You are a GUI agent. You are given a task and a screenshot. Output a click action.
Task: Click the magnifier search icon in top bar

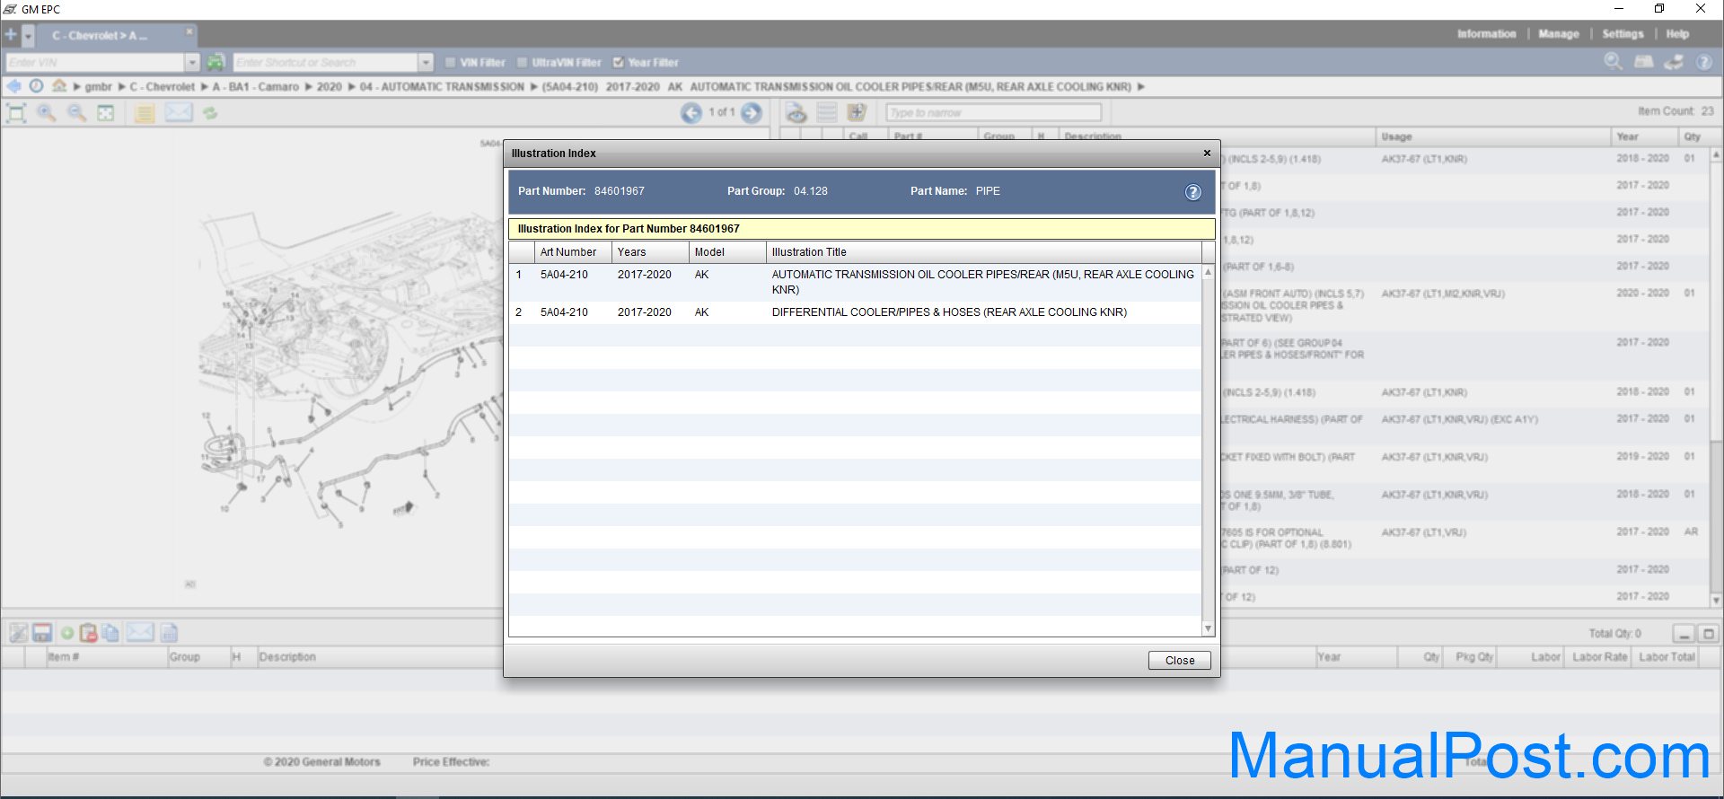pos(1614,61)
